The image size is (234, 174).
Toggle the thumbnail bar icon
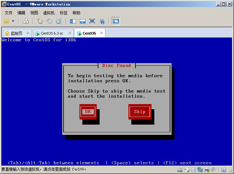pos(82,21)
